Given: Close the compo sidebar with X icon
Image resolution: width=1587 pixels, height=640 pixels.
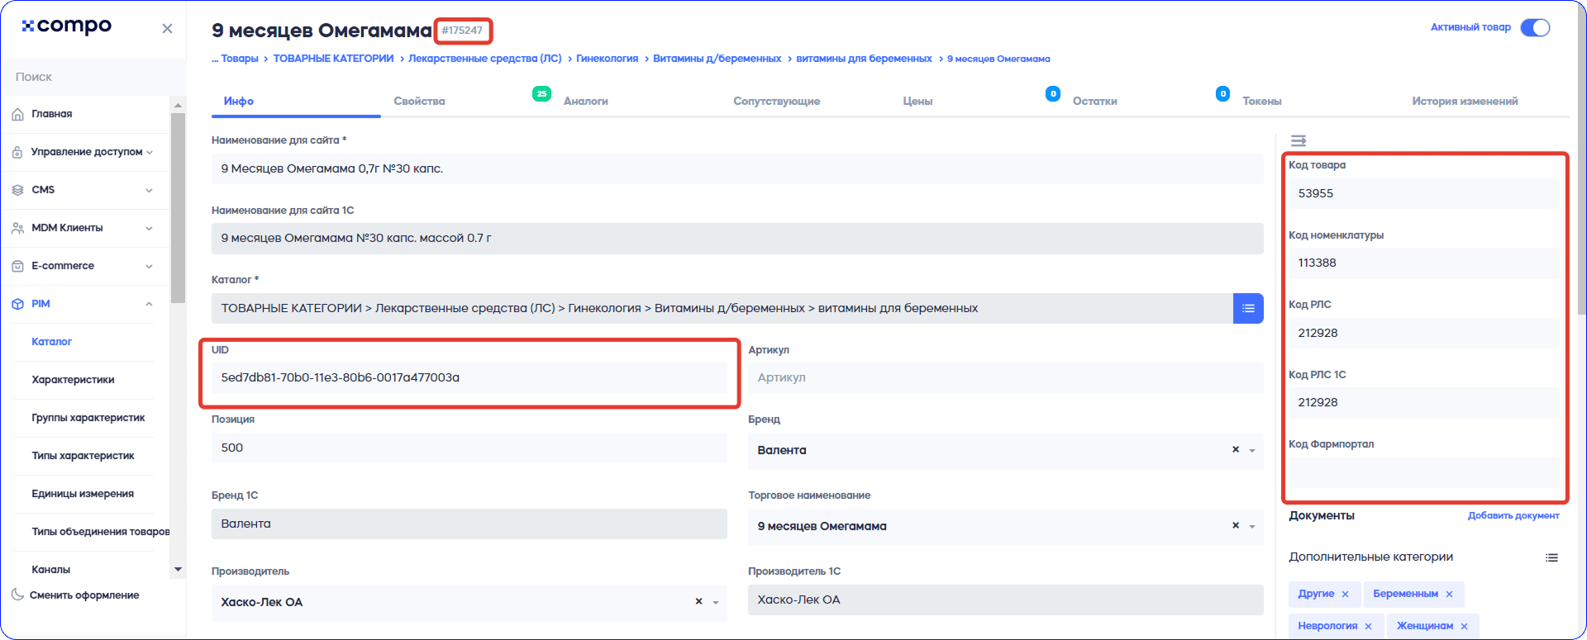Looking at the screenshot, I should click(x=167, y=29).
